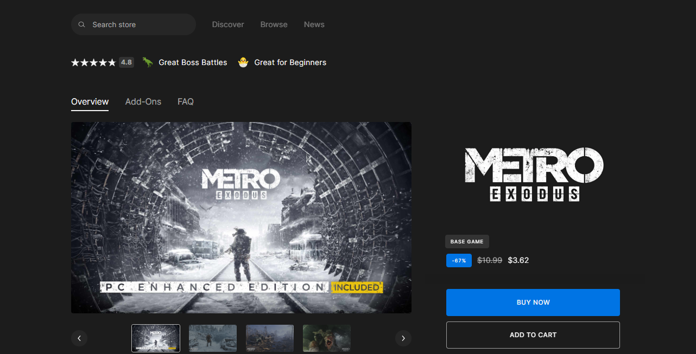
Task: Open the Discover page
Action: point(228,25)
